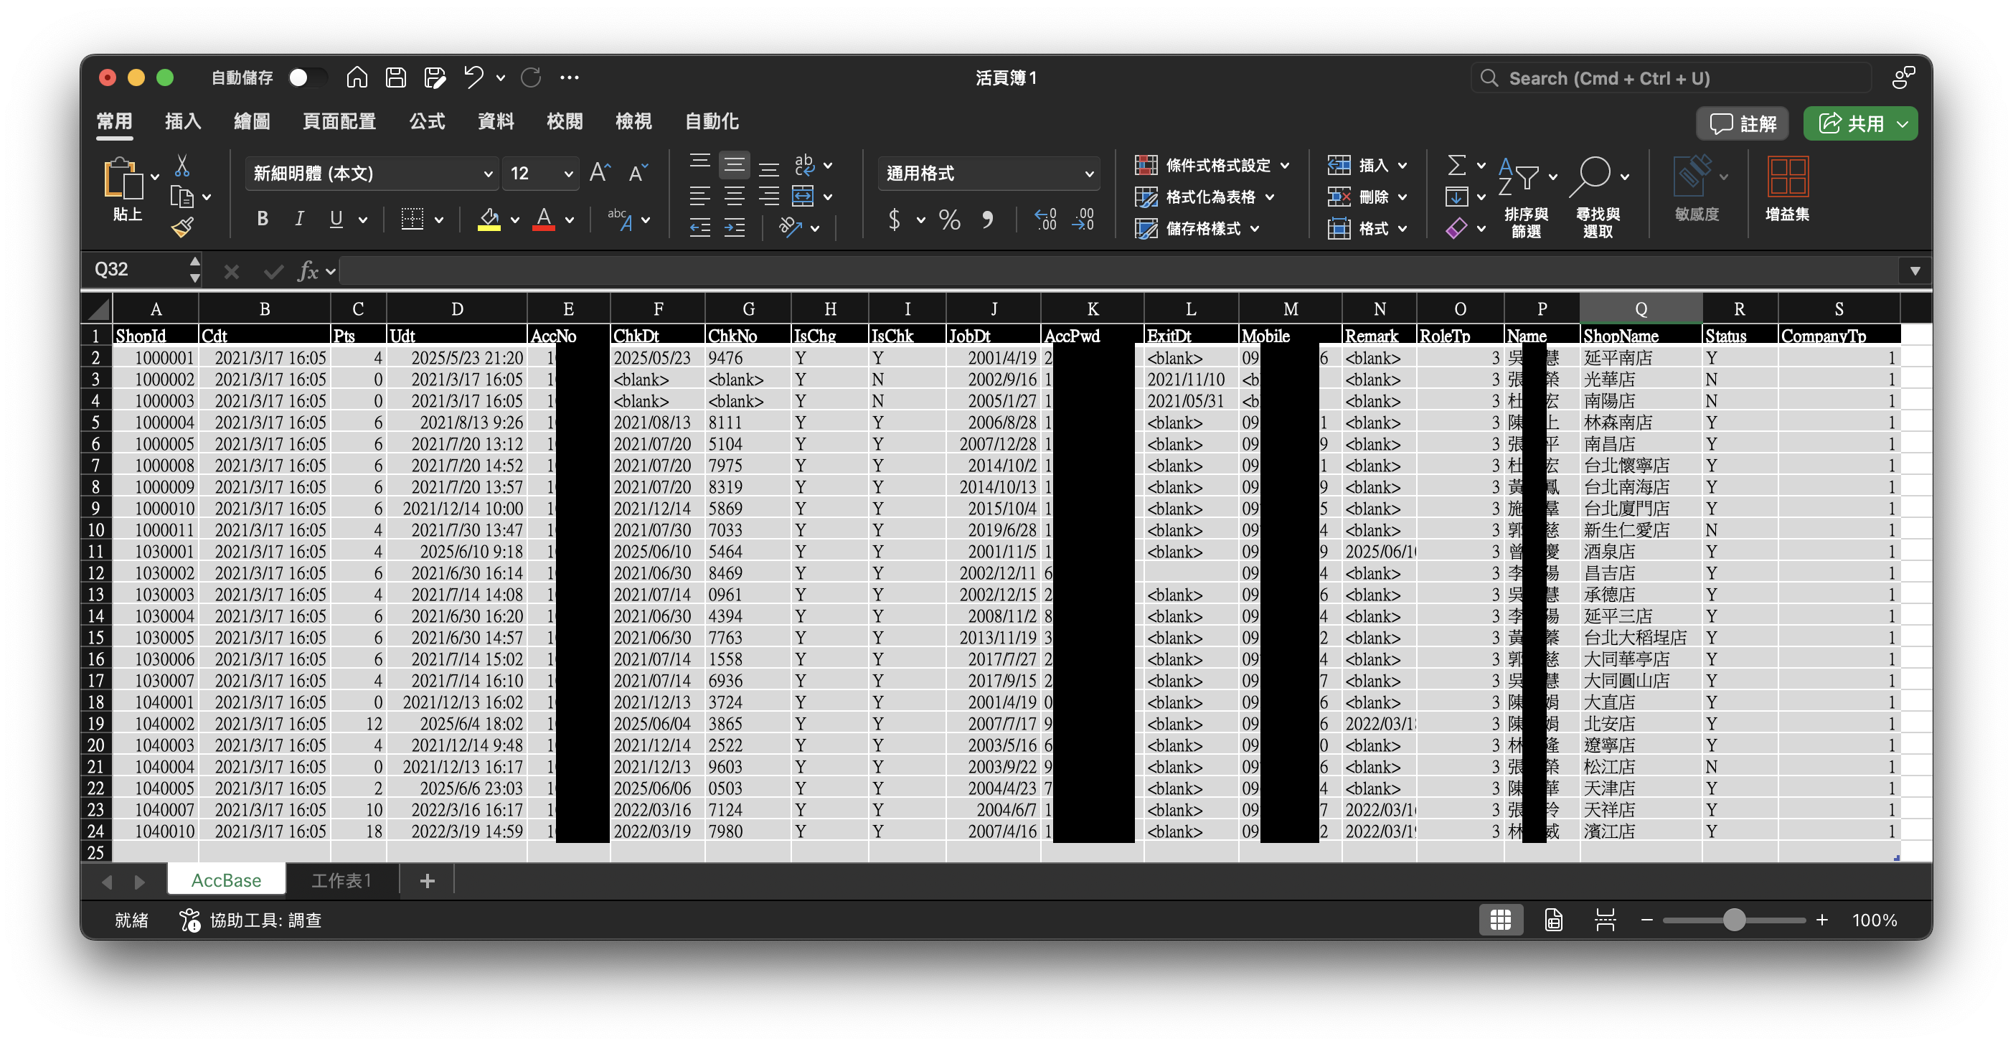Click the Merge and Center icon
Screen dimensions: 2013x1046
tap(803, 195)
